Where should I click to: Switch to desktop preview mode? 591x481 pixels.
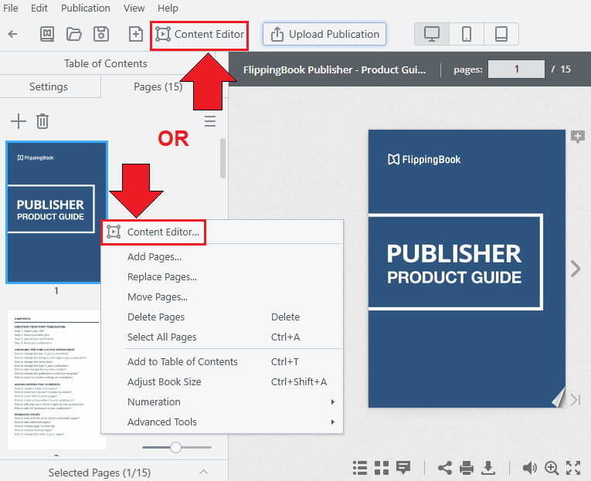pos(432,34)
